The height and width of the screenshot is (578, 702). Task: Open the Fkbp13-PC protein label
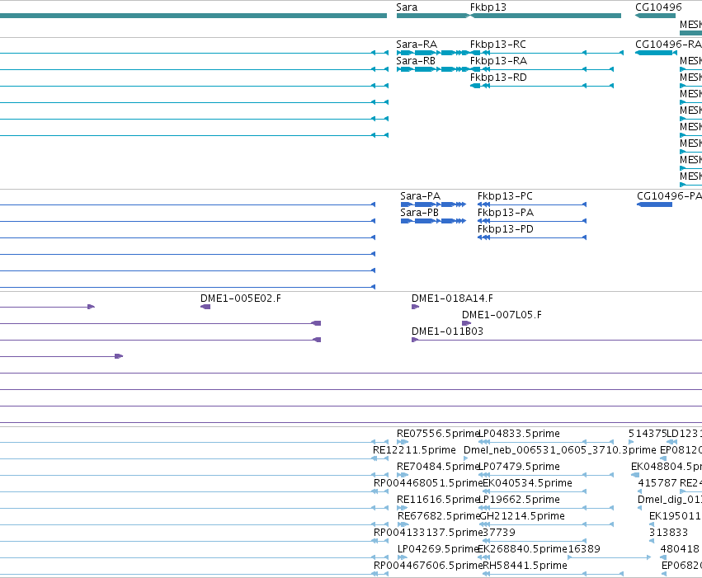505,196
